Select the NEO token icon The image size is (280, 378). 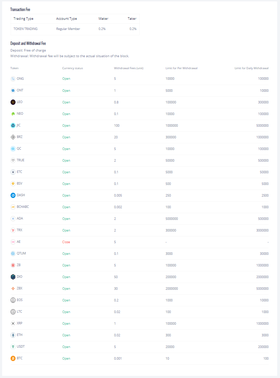click(13, 114)
